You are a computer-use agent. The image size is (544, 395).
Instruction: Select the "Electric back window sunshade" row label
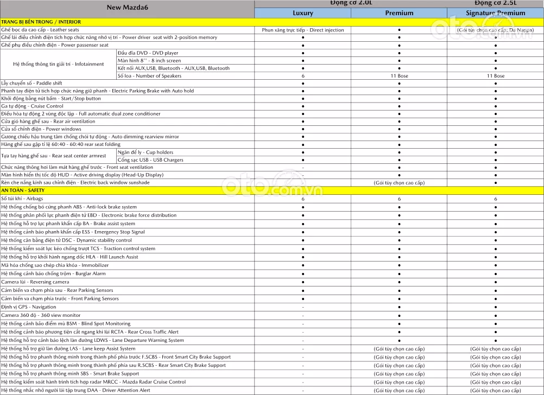[75, 182]
